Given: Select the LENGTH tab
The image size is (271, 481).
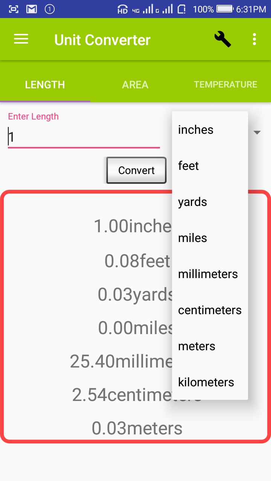Looking at the screenshot, I should point(45,85).
